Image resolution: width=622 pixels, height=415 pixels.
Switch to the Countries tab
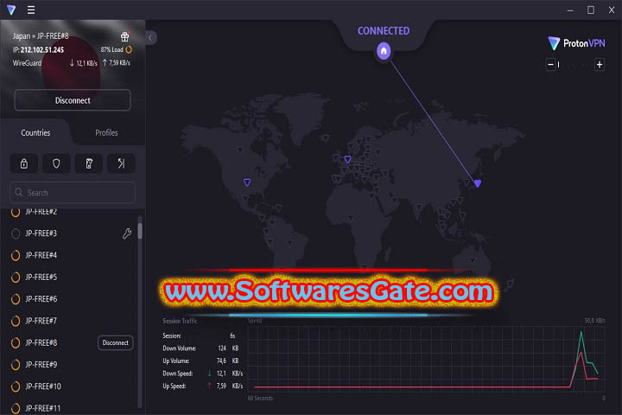point(35,132)
